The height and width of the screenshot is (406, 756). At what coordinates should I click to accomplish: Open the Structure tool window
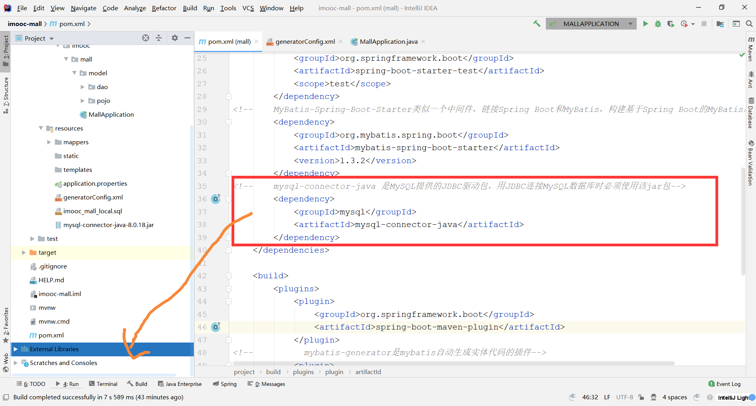pyautogui.click(x=6, y=96)
